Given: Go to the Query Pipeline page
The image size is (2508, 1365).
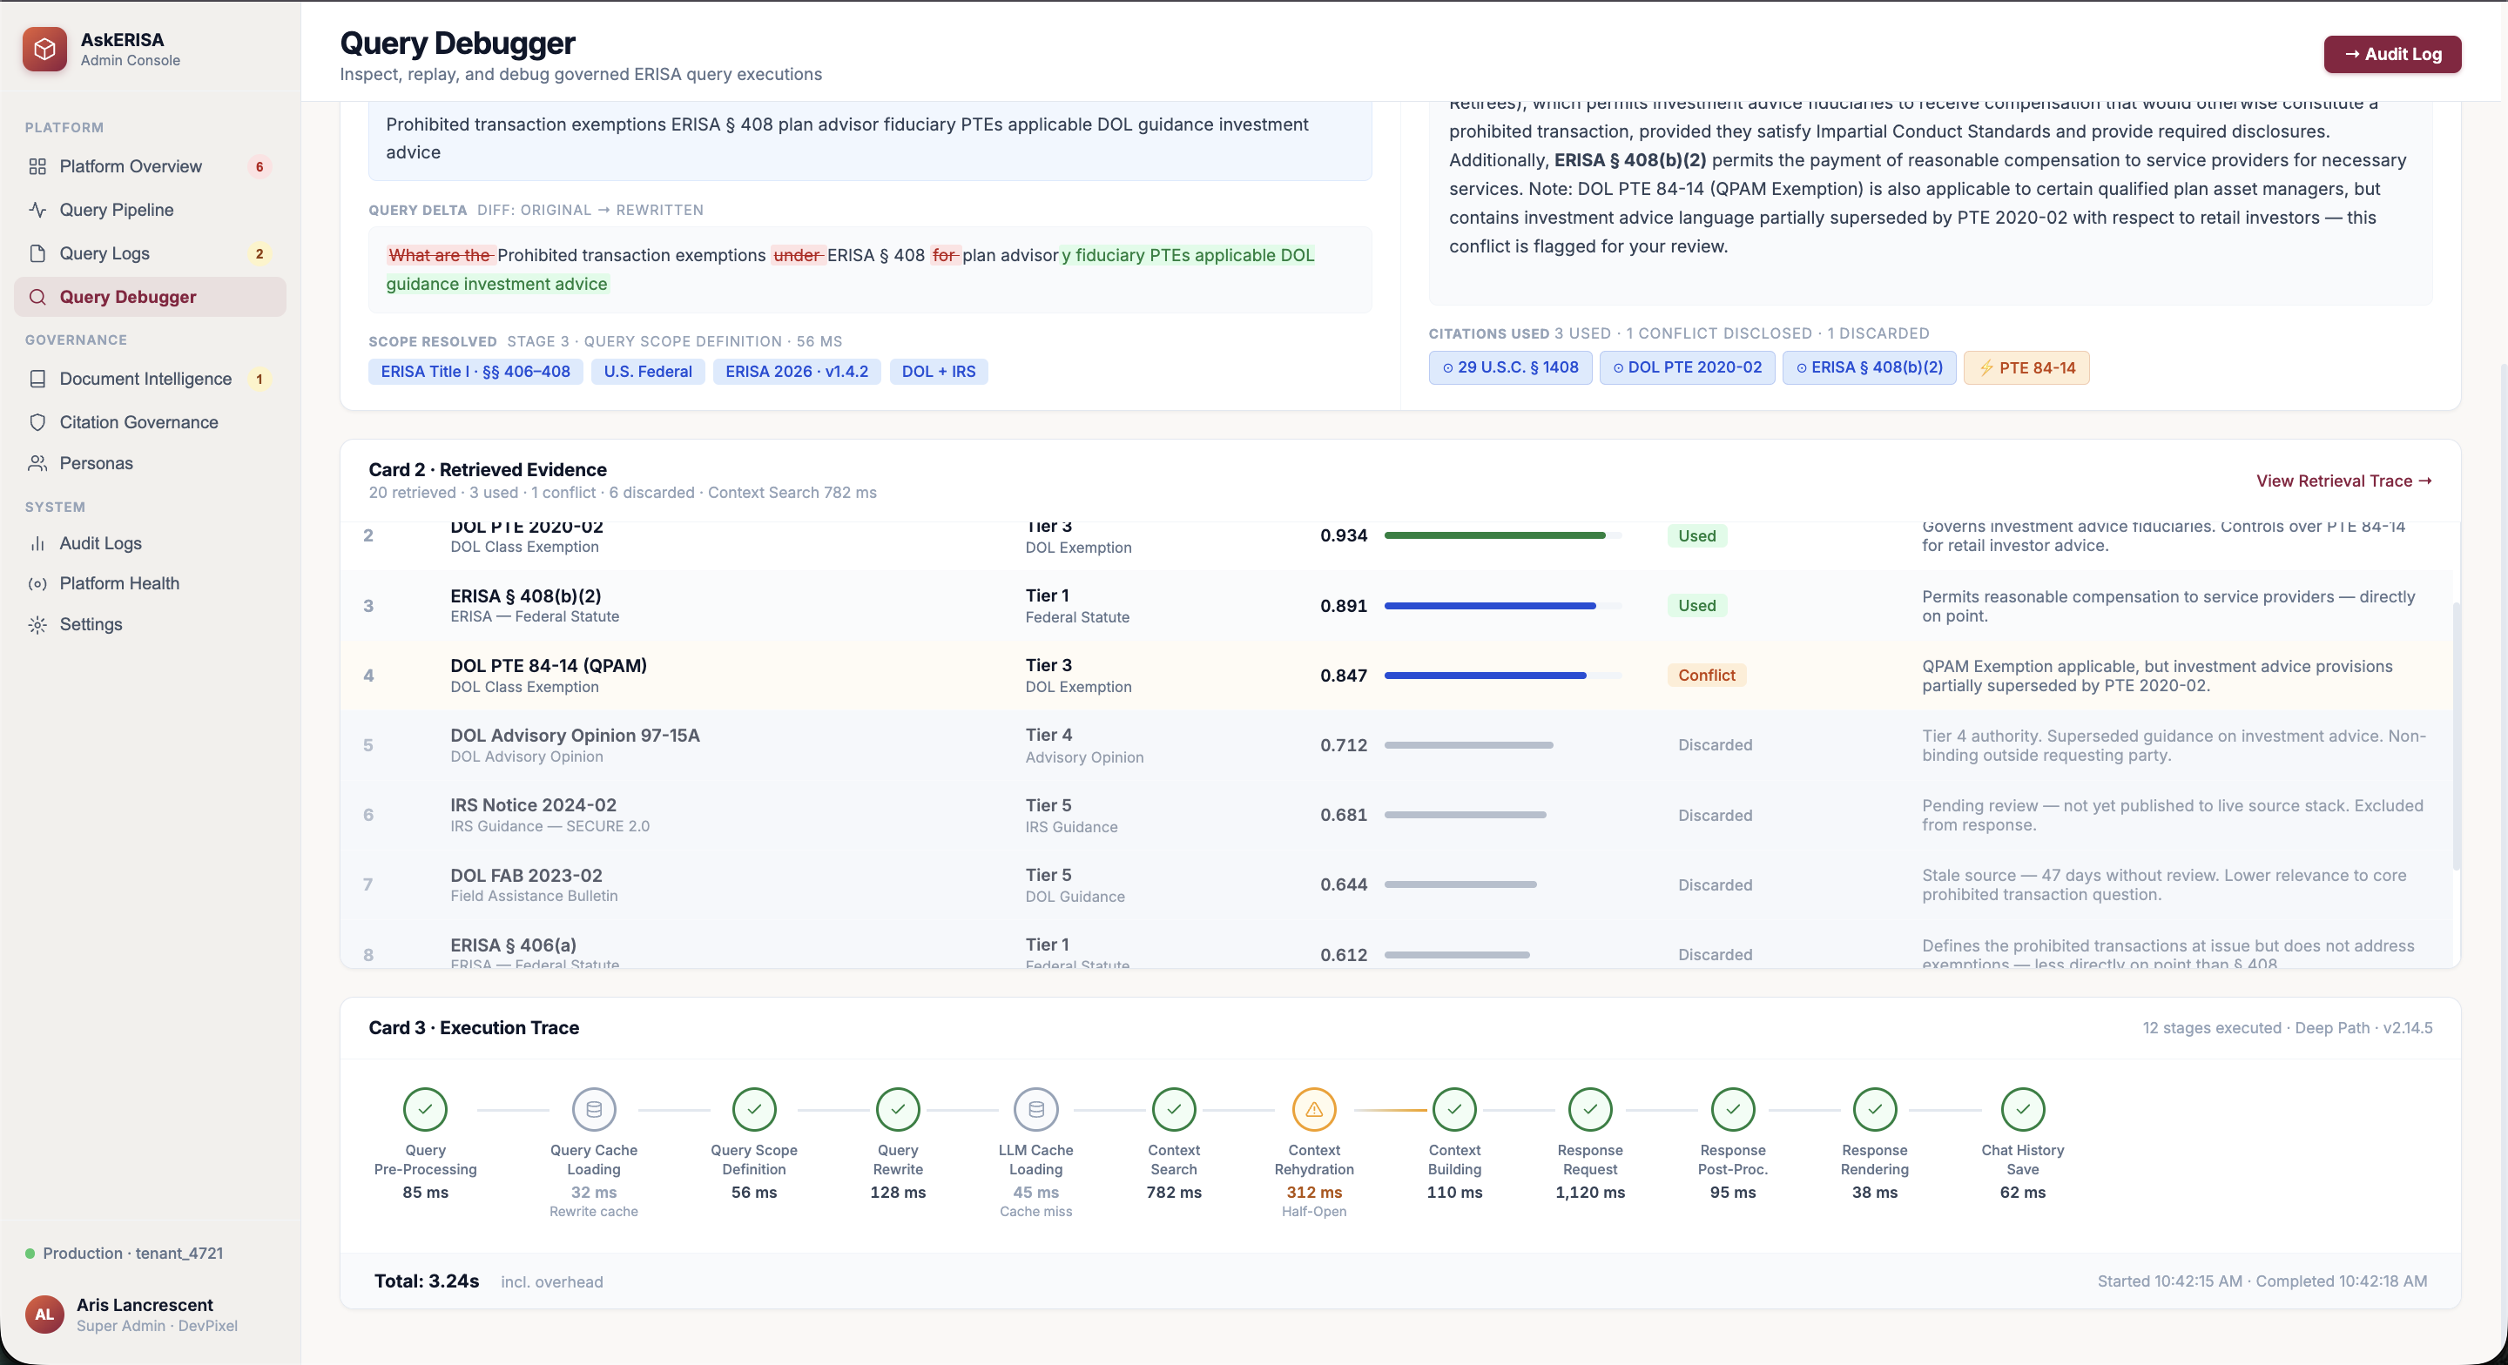Looking at the screenshot, I should [x=150, y=209].
